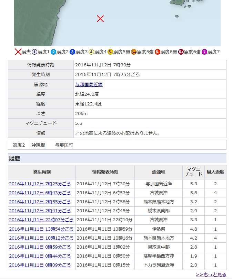
Task: Click the 震源地 history column header
Action: click(159, 172)
